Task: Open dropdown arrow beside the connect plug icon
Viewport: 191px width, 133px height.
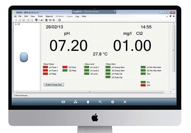Action: [x=43, y=20]
